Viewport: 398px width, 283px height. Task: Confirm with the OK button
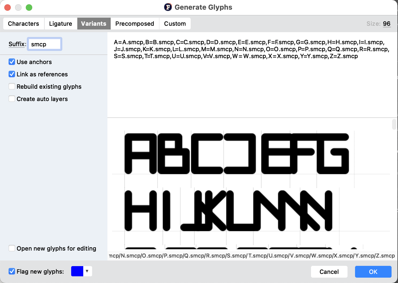(x=373, y=272)
